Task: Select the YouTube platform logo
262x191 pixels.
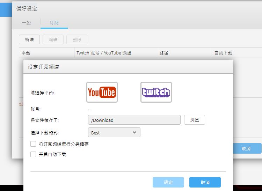Action: (102, 92)
